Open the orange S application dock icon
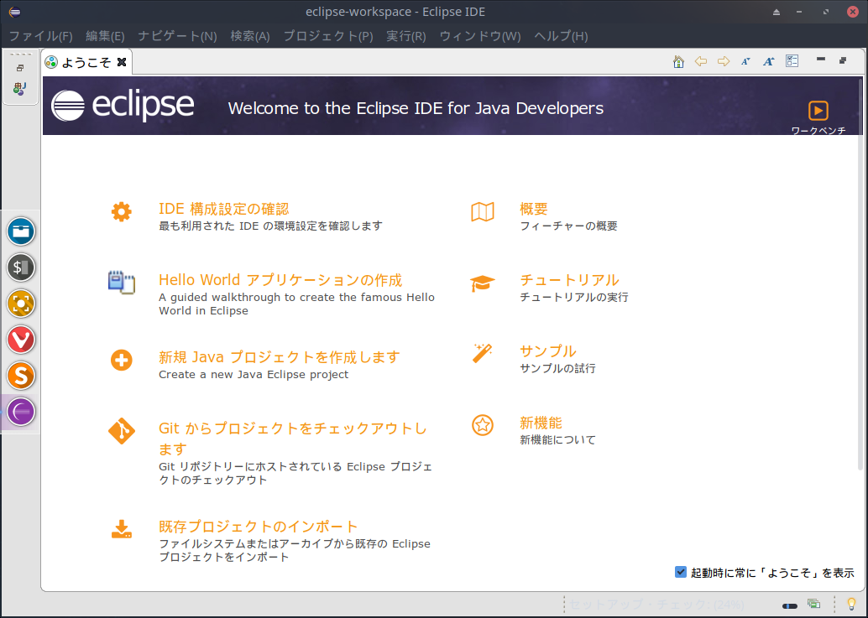 pos(21,376)
